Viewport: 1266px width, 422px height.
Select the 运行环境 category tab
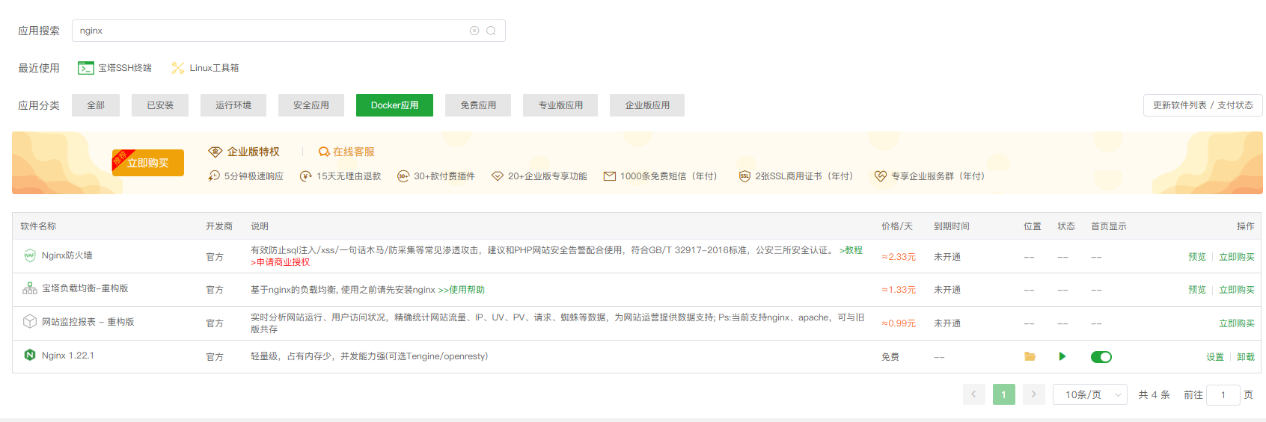pyautogui.click(x=233, y=105)
